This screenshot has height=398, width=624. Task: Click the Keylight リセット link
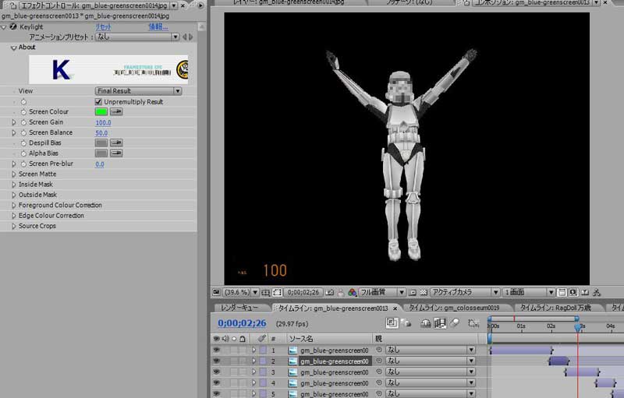click(103, 27)
